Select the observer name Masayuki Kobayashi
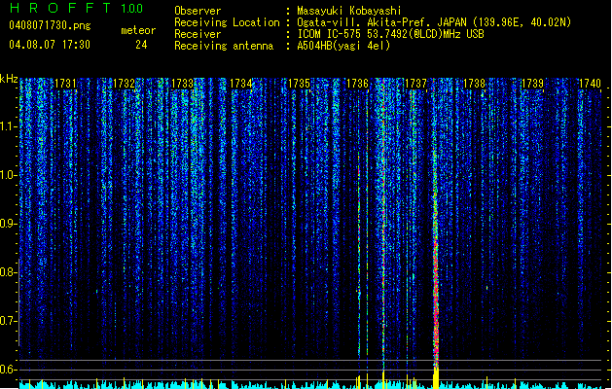The width and height of the screenshot is (612, 389). 349,11
